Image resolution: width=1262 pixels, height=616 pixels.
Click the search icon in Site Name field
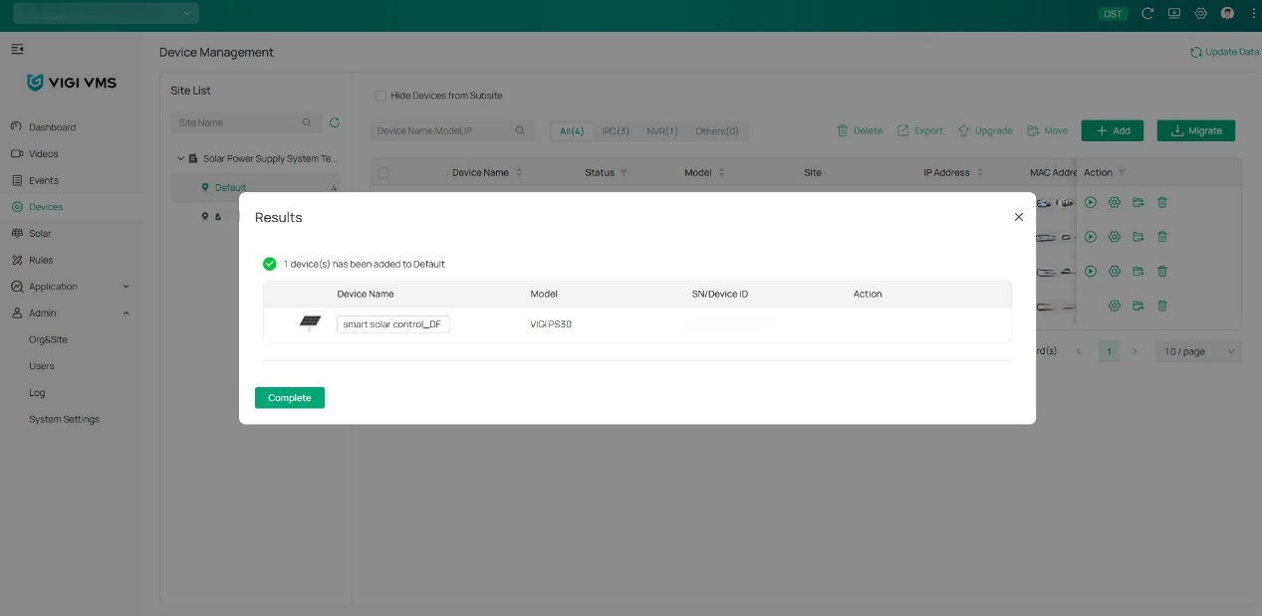pyautogui.click(x=307, y=122)
